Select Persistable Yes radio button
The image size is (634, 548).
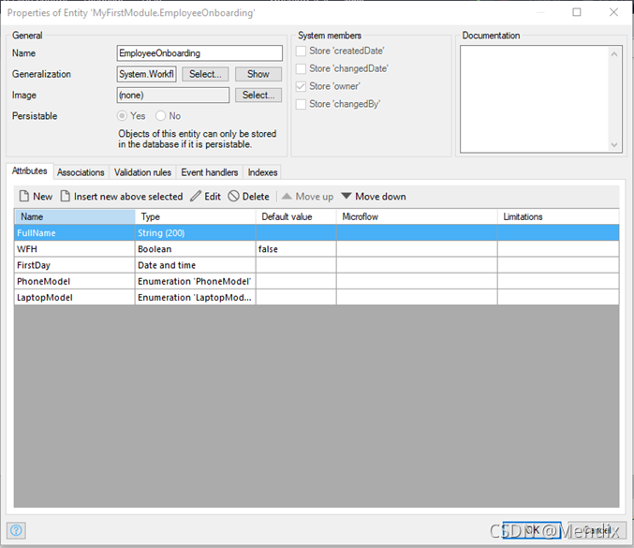click(x=122, y=116)
